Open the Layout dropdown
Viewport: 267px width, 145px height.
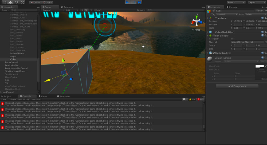point(255,2)
